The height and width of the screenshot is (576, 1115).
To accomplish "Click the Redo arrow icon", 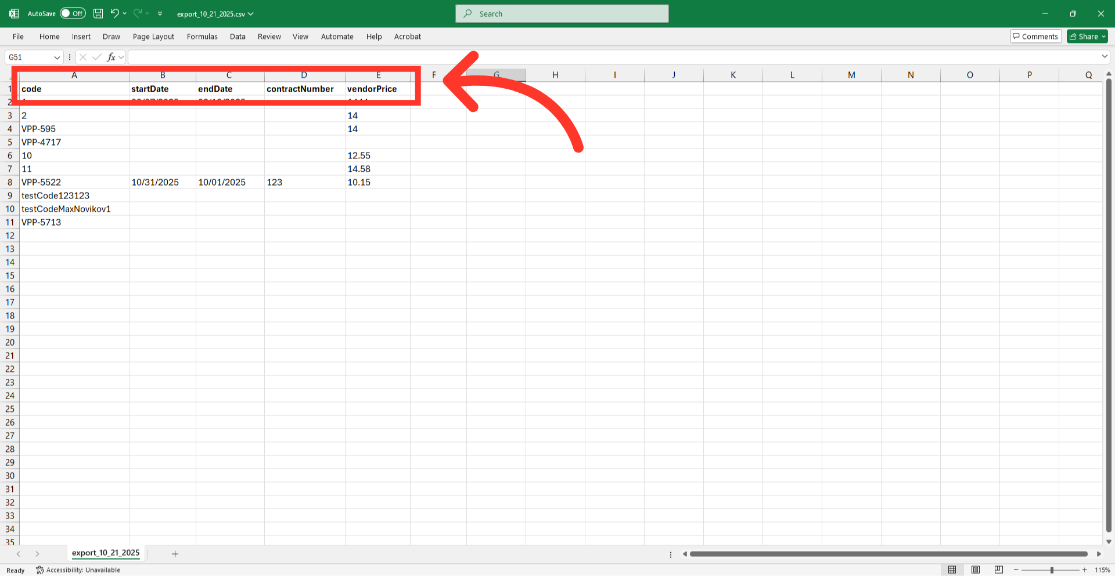I will point(138,13).
